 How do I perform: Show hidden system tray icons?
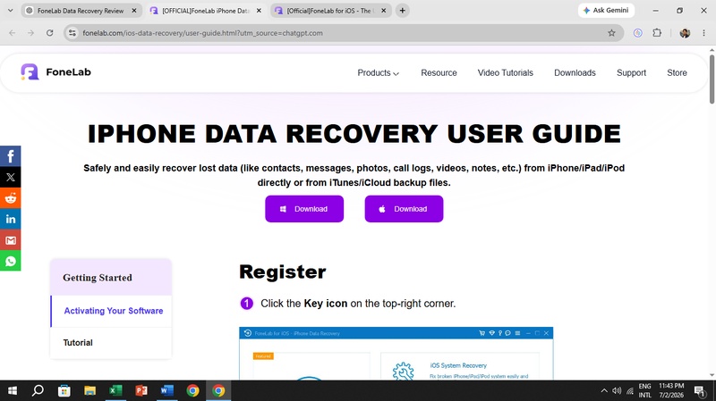pos(604,390)
